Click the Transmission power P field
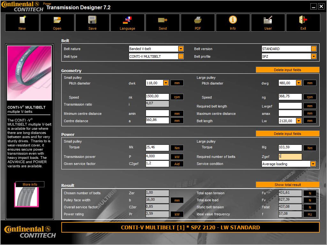 tap(157, 157)
